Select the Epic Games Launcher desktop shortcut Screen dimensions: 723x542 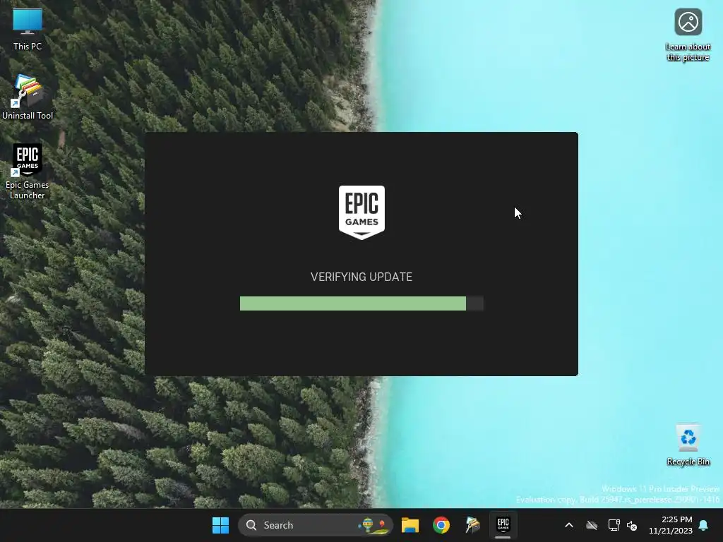click(28, 171)
